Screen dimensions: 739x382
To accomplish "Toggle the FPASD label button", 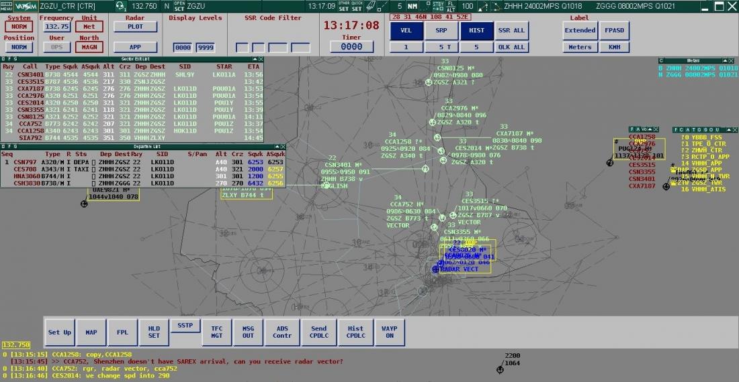I will pos(615,31).
